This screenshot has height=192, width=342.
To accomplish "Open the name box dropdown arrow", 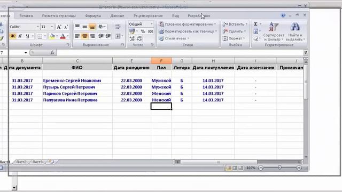I will point(26,53).
